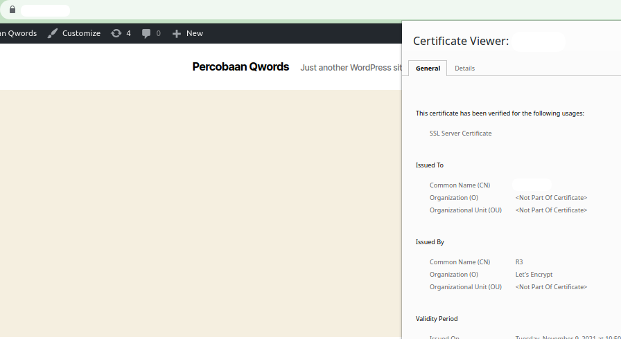Click the padlock icon in address bar
The height and width of the screenshot is (339, 621).
(x=12, y=10)
